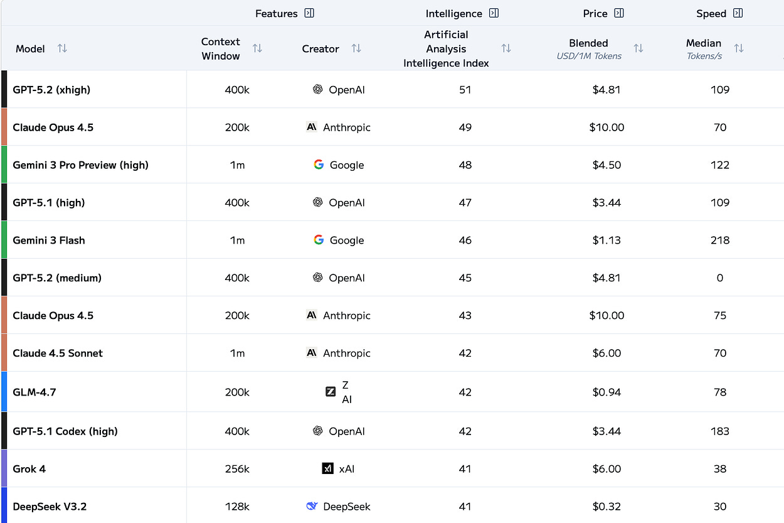Screen dimensions: 784x523
Task: Click the orange color bar beside Claude 4.5 Sonnet
Action: (x=4, y=353)
